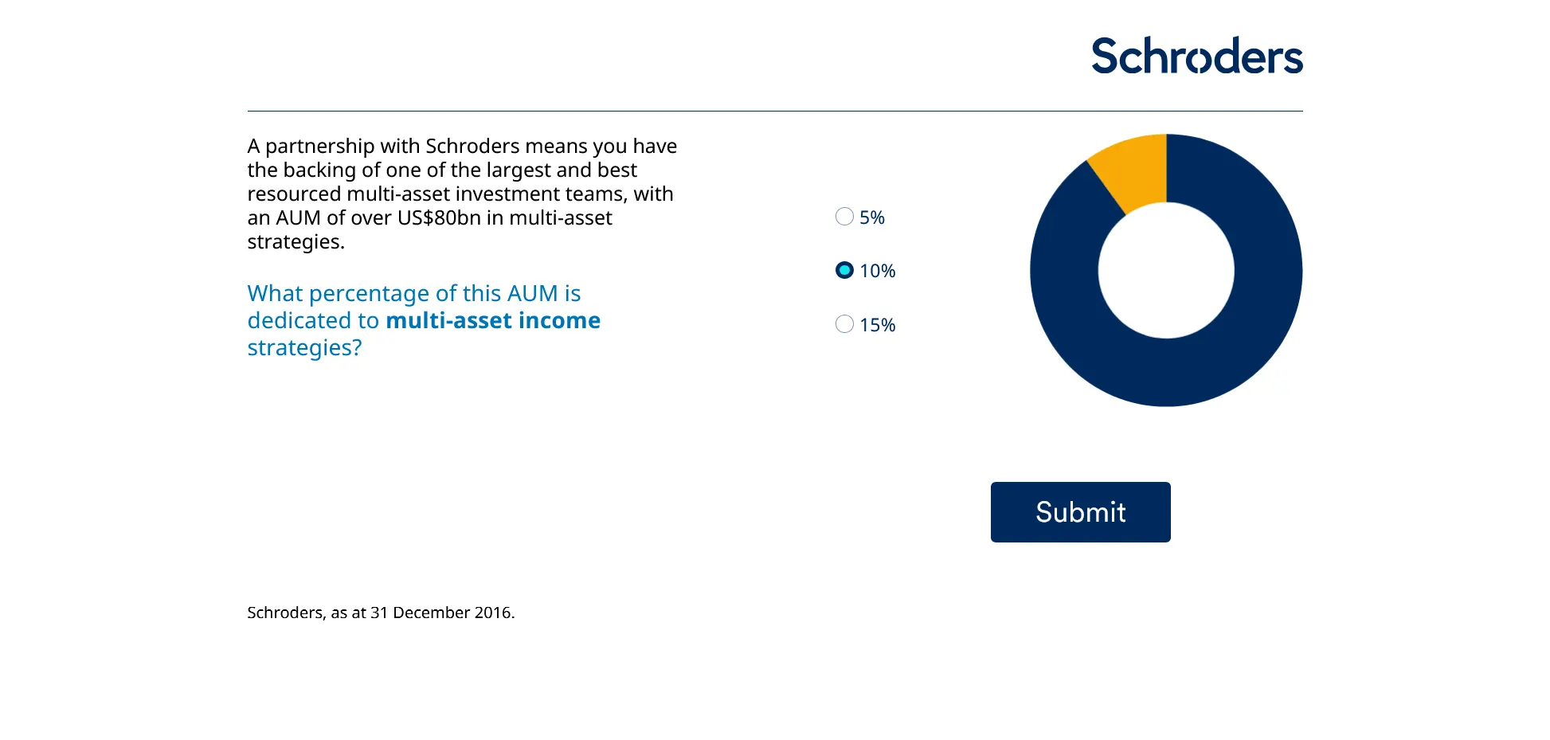Click the bold "multi-asset income" text
Screen dimensions: 1550x740
click(493, 320)
